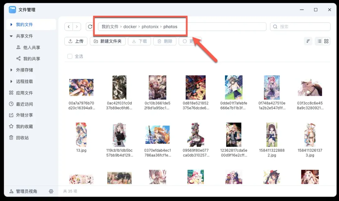Select thumbnail 0d818e521852 image
This screenshot has height=201, width=339.
point(196,87)
